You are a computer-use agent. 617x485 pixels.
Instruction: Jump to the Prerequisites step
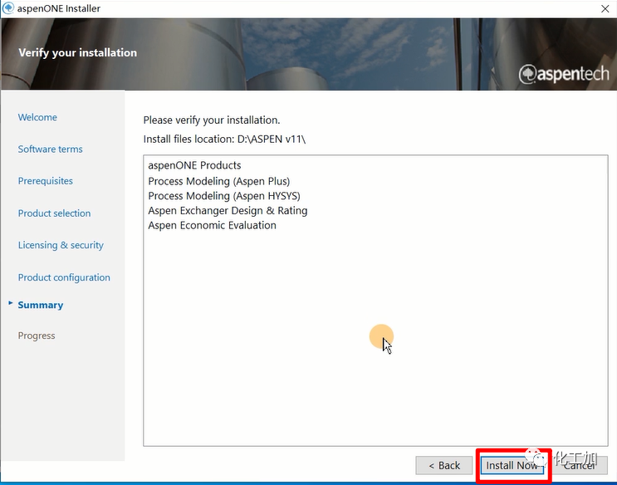(45, 180)
